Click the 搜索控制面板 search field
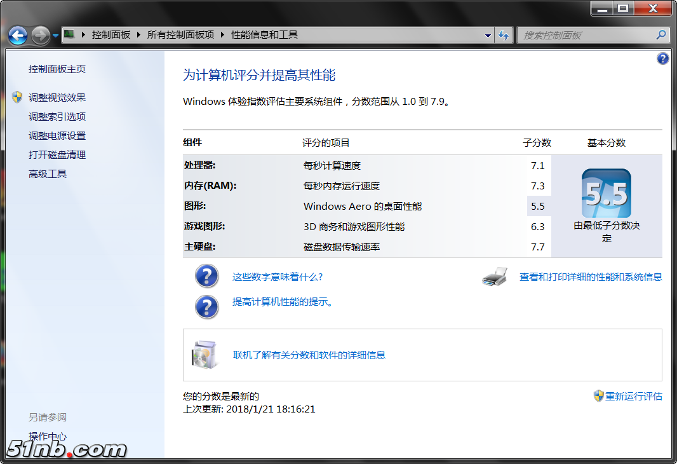This screenshot has height=464, width=677. [x=584, y=35]
